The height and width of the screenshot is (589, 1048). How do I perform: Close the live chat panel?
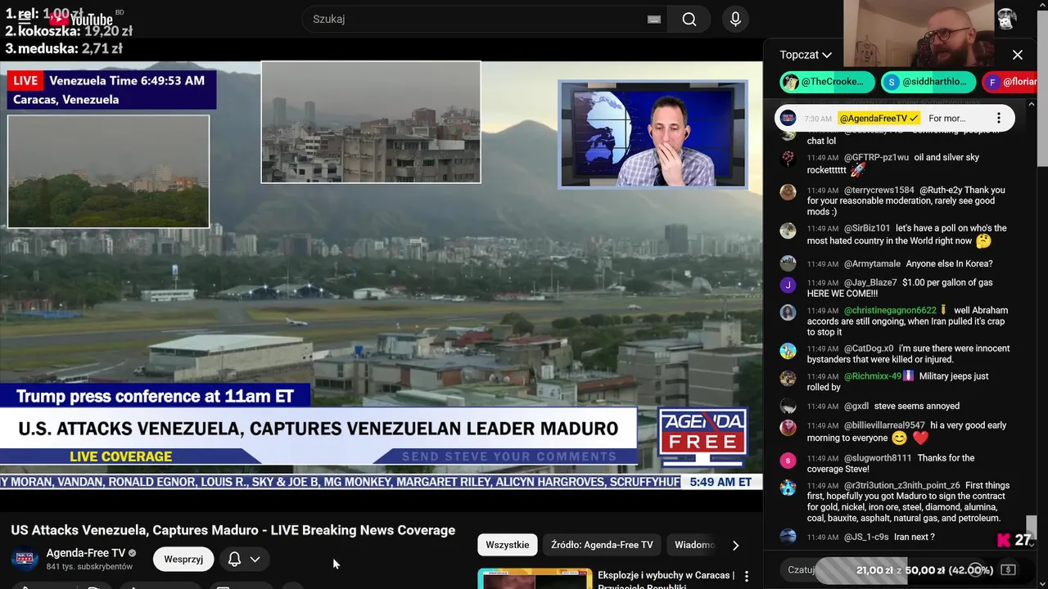(1018, 55)
